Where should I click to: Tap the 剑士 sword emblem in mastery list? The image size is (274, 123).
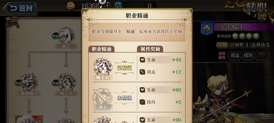coord(102,99)
